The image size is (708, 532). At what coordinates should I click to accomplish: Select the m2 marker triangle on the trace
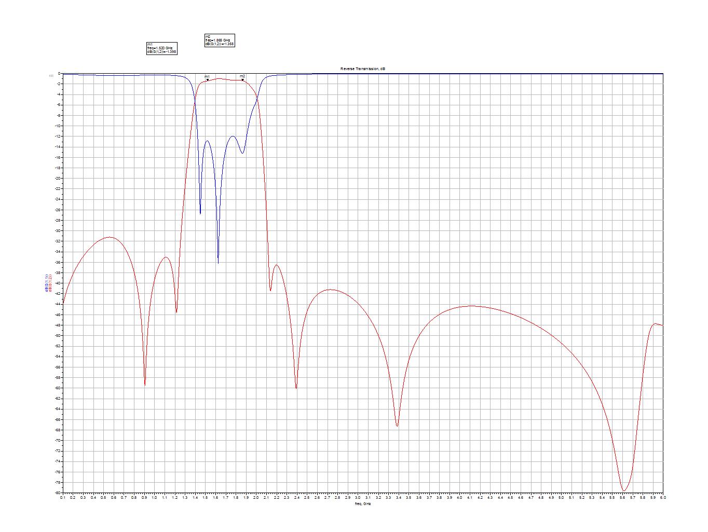(x=242, y=80)
